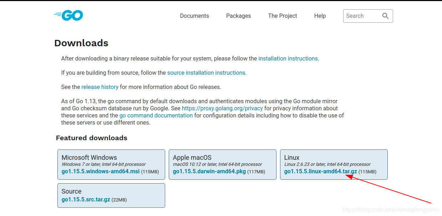Click the search magnifier icon
Image resolution: width=442 pixels, height=216 pixels.
tap(385, 16)
